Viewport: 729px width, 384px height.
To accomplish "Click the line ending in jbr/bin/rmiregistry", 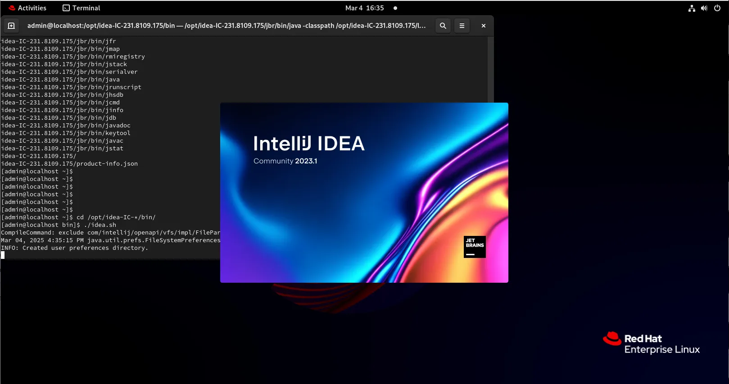I will coord(73,56).
